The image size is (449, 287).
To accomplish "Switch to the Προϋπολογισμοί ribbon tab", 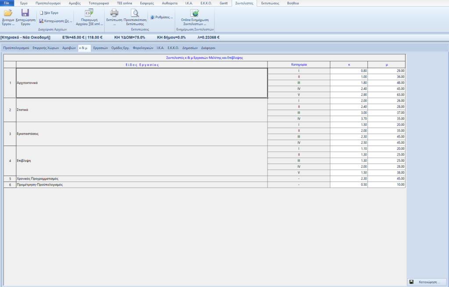I will point(49,3).
